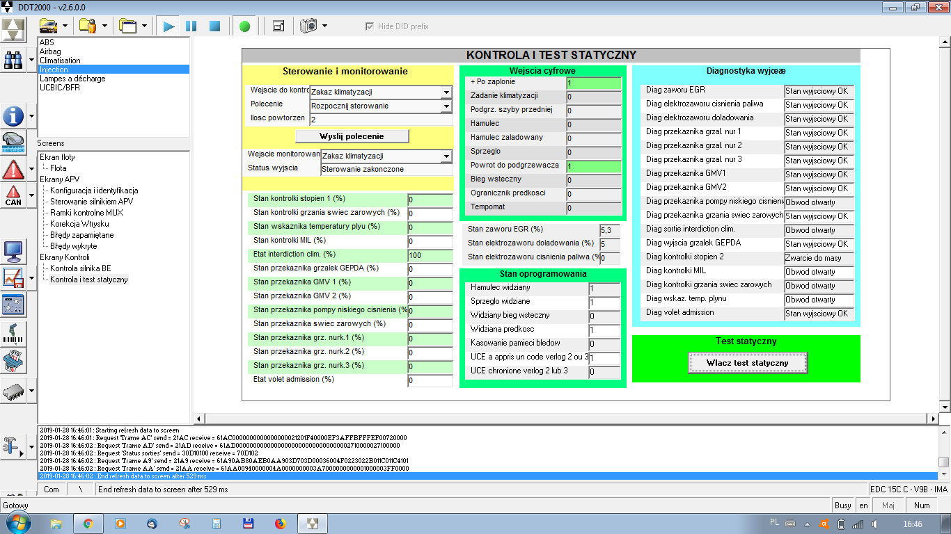Click the horizontal scrollbar below the screen panel
This screenshot has height=534, width=951.
pyautogui.click(x=568, y=419)
